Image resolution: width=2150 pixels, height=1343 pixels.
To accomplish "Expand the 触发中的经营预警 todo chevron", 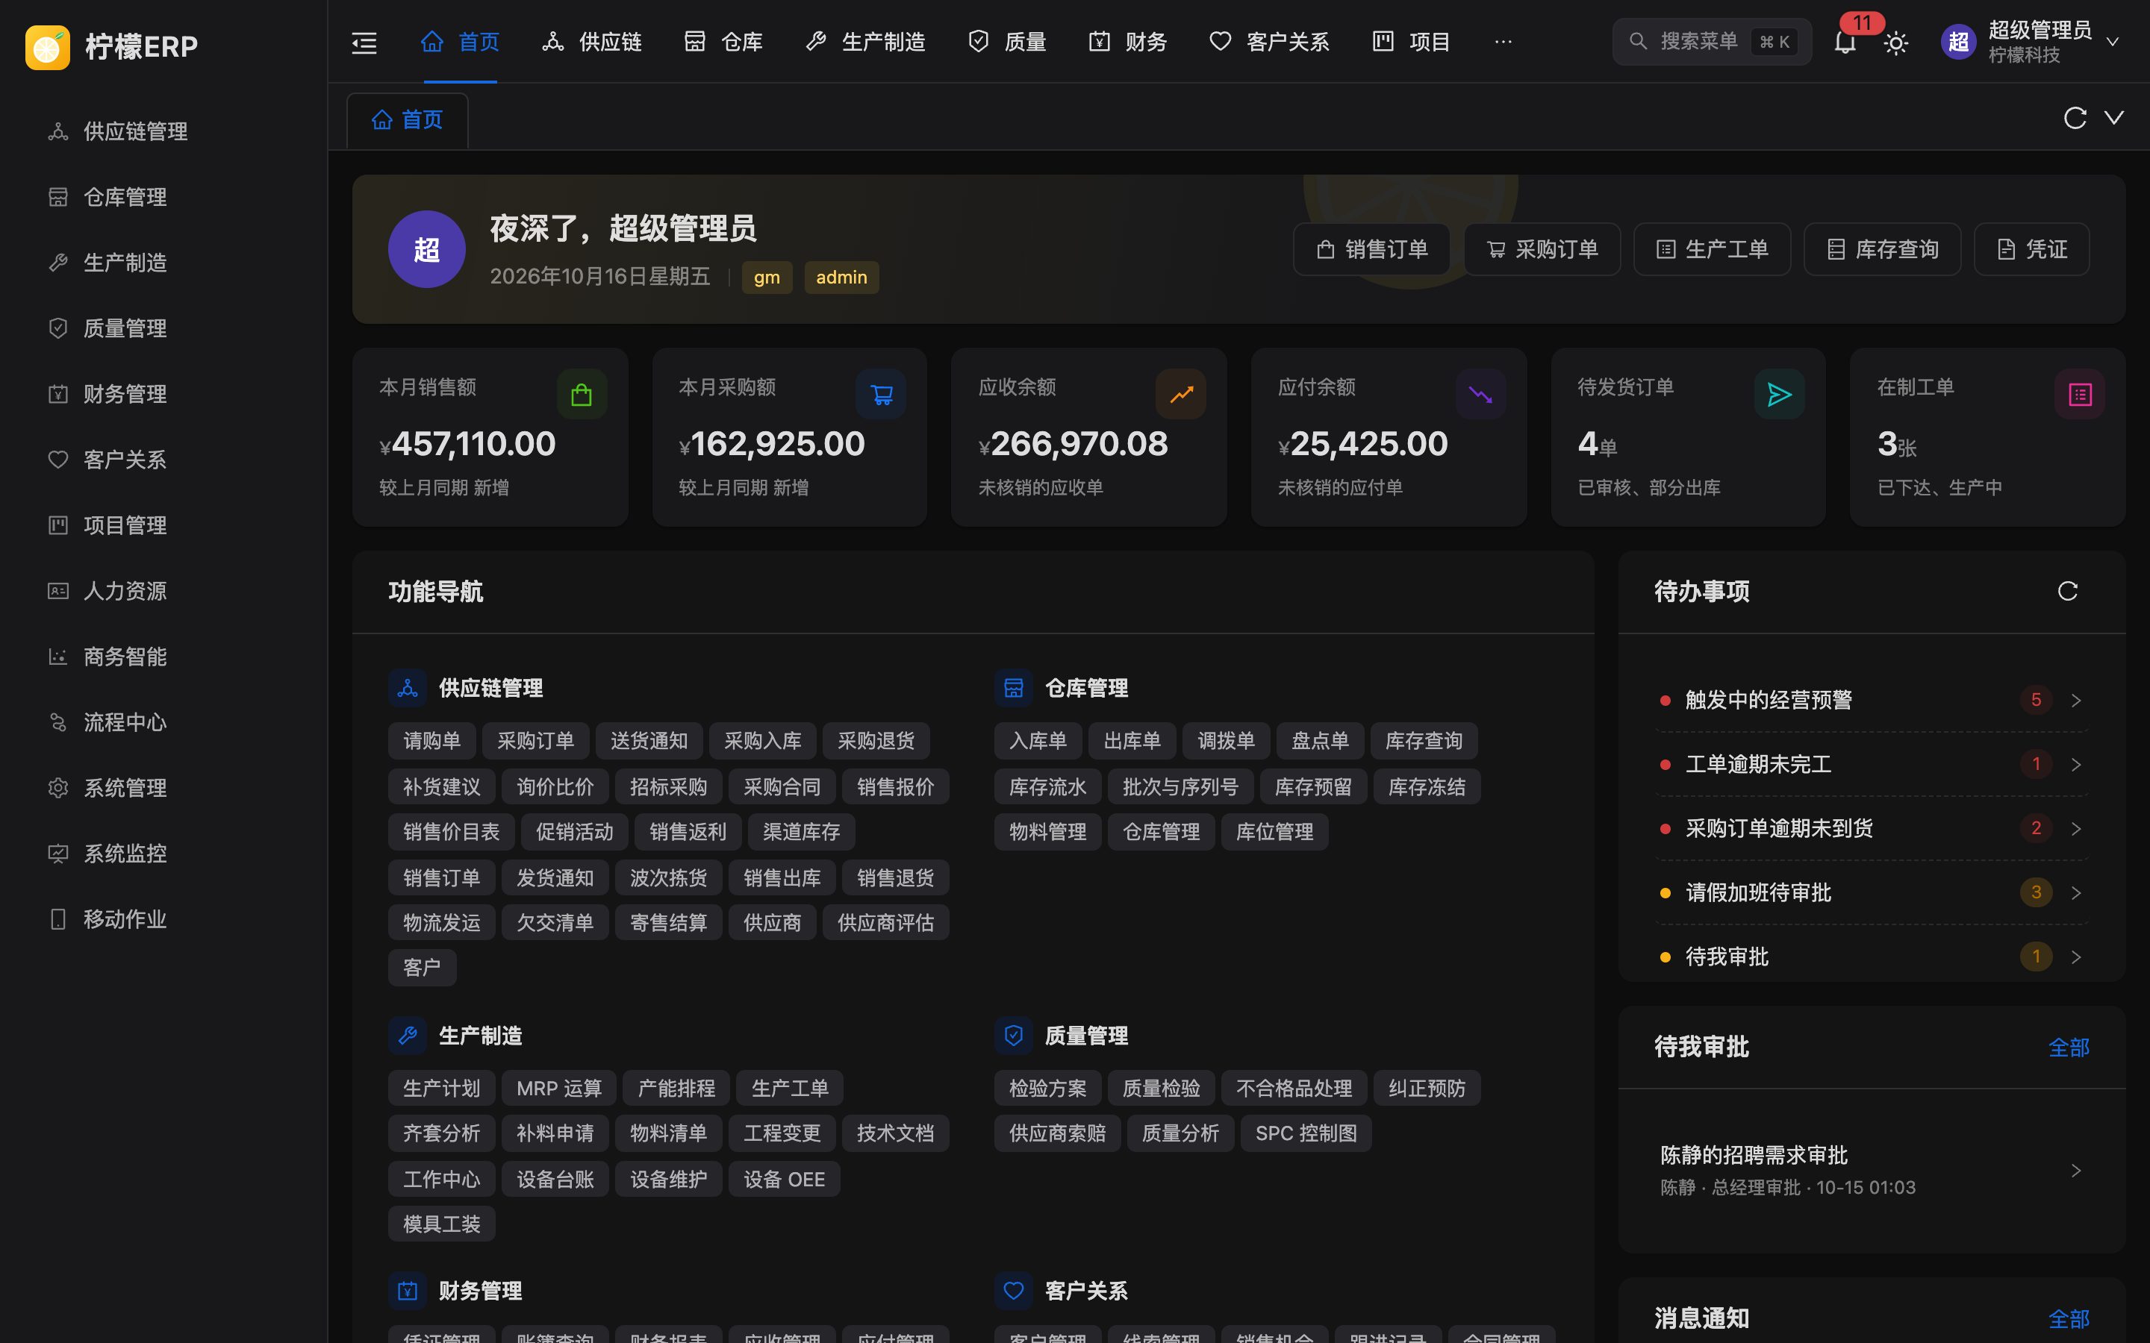I will click(x=2076, y=701).
